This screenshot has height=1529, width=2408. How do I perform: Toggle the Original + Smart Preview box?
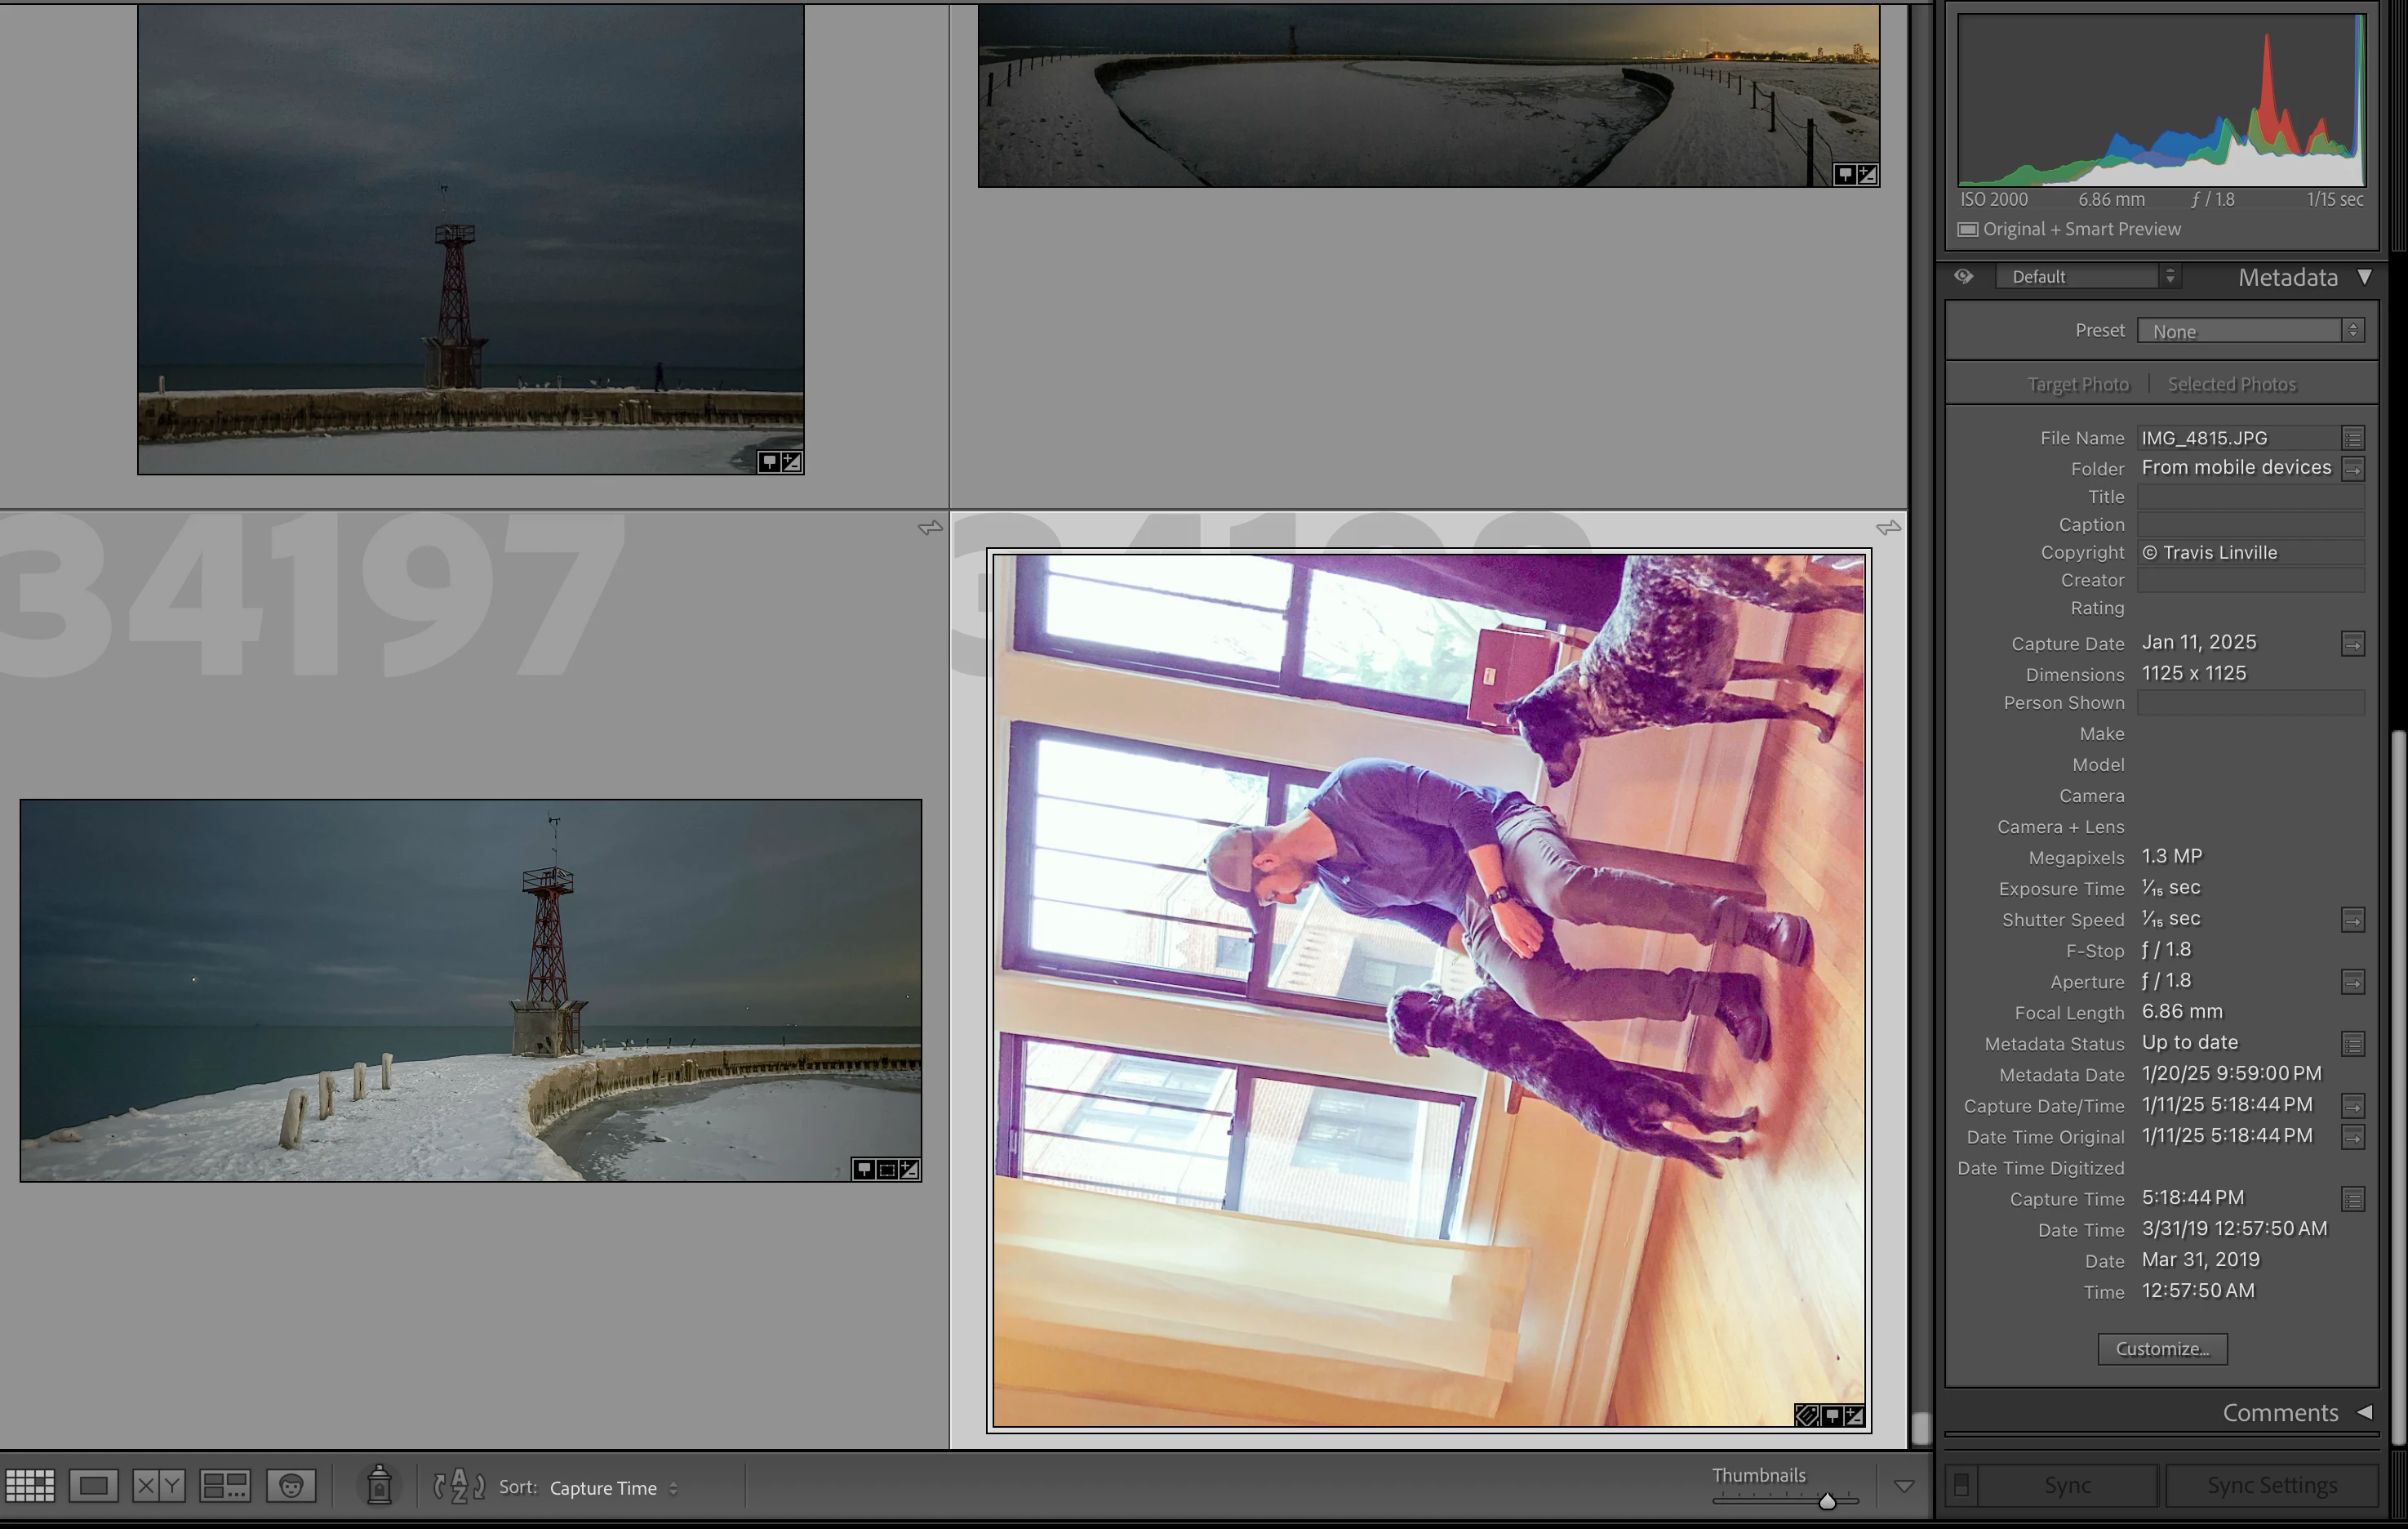[1967, 230]
